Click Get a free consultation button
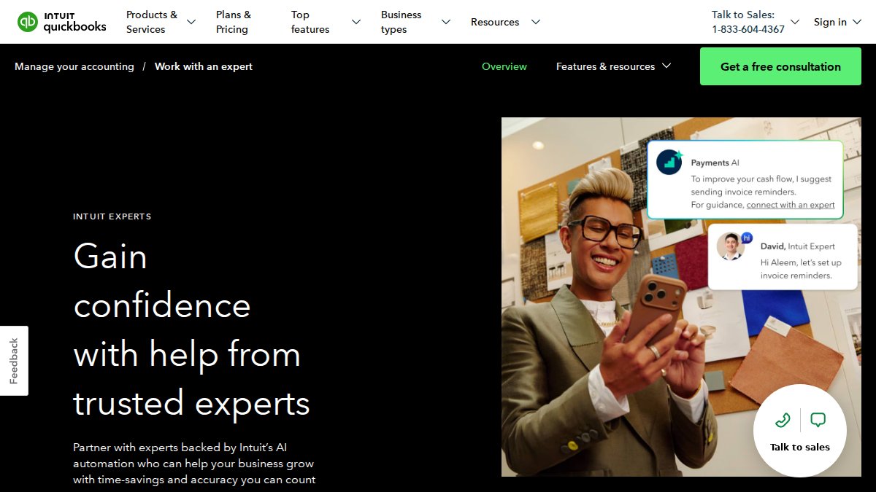 780,66
